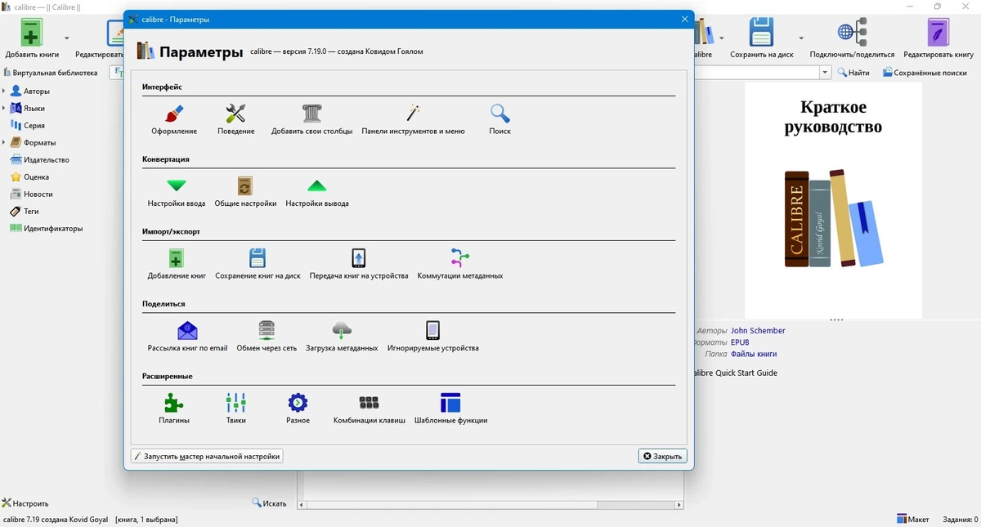
Task: Open the Оформление appearance settings
Action: click(x=174, y=119)
